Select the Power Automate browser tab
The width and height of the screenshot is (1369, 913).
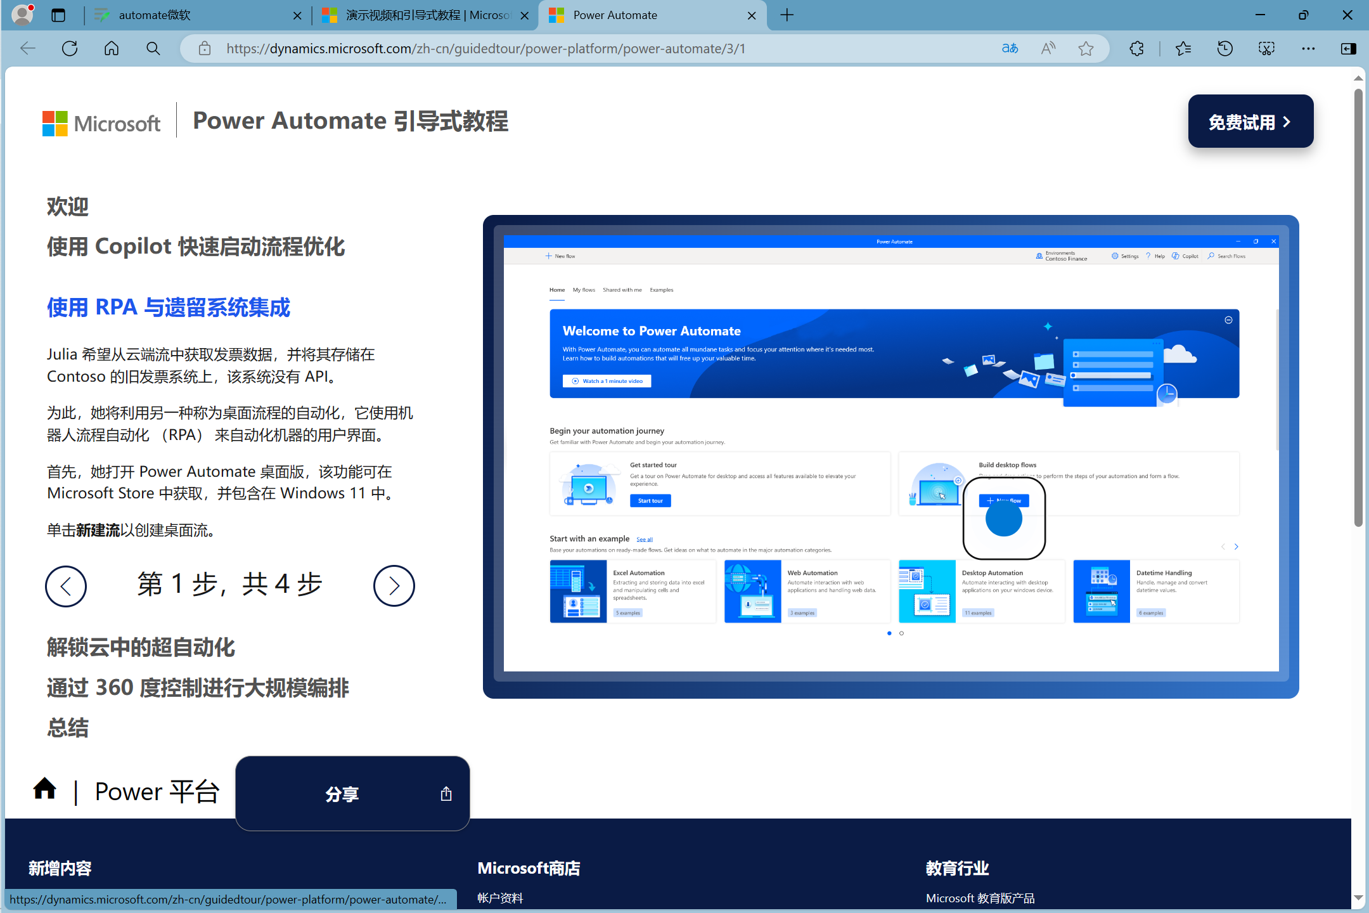tap(652, 15)
